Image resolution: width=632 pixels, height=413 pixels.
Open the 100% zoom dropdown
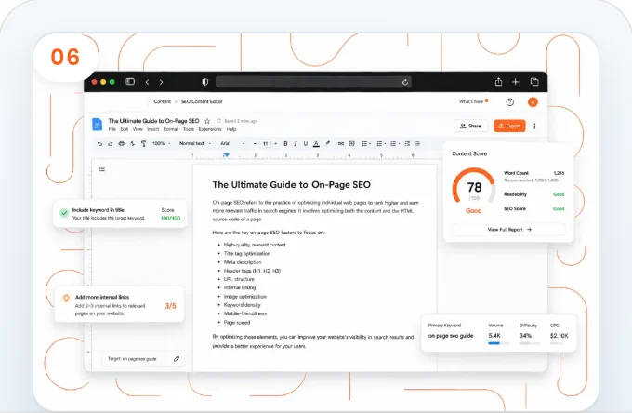point(161,143)
